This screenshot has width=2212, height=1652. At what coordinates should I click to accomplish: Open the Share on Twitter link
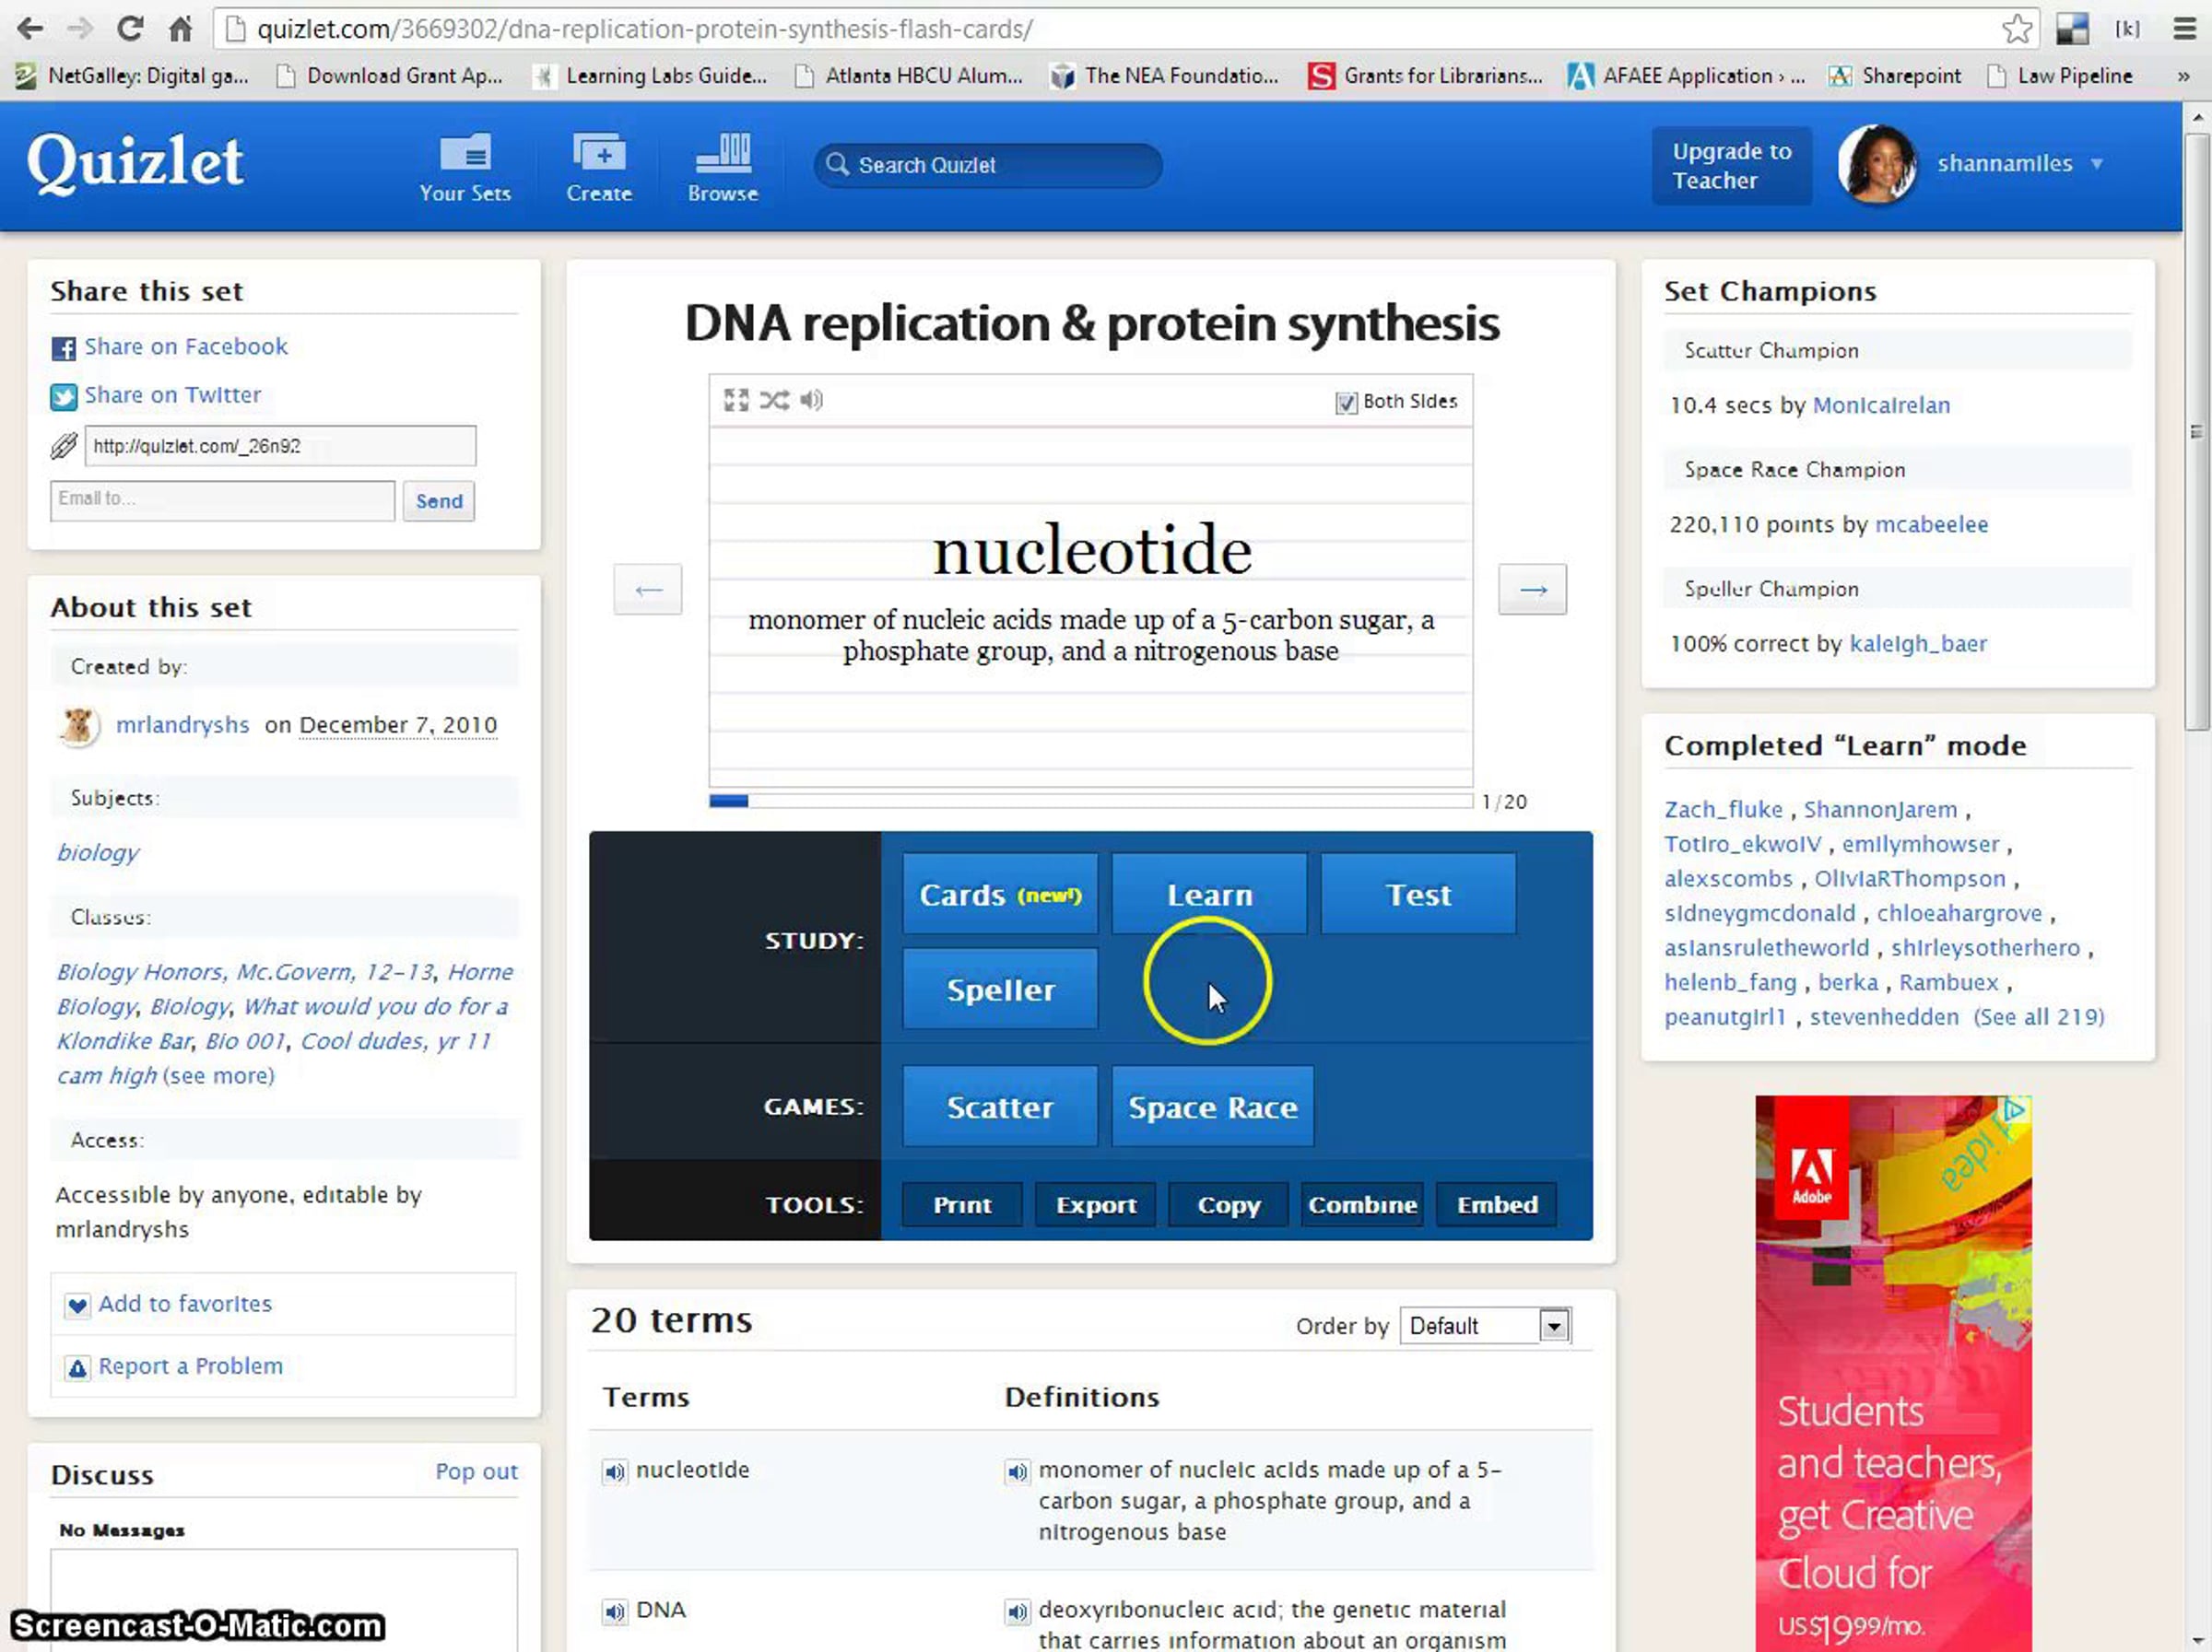(173, 396)
